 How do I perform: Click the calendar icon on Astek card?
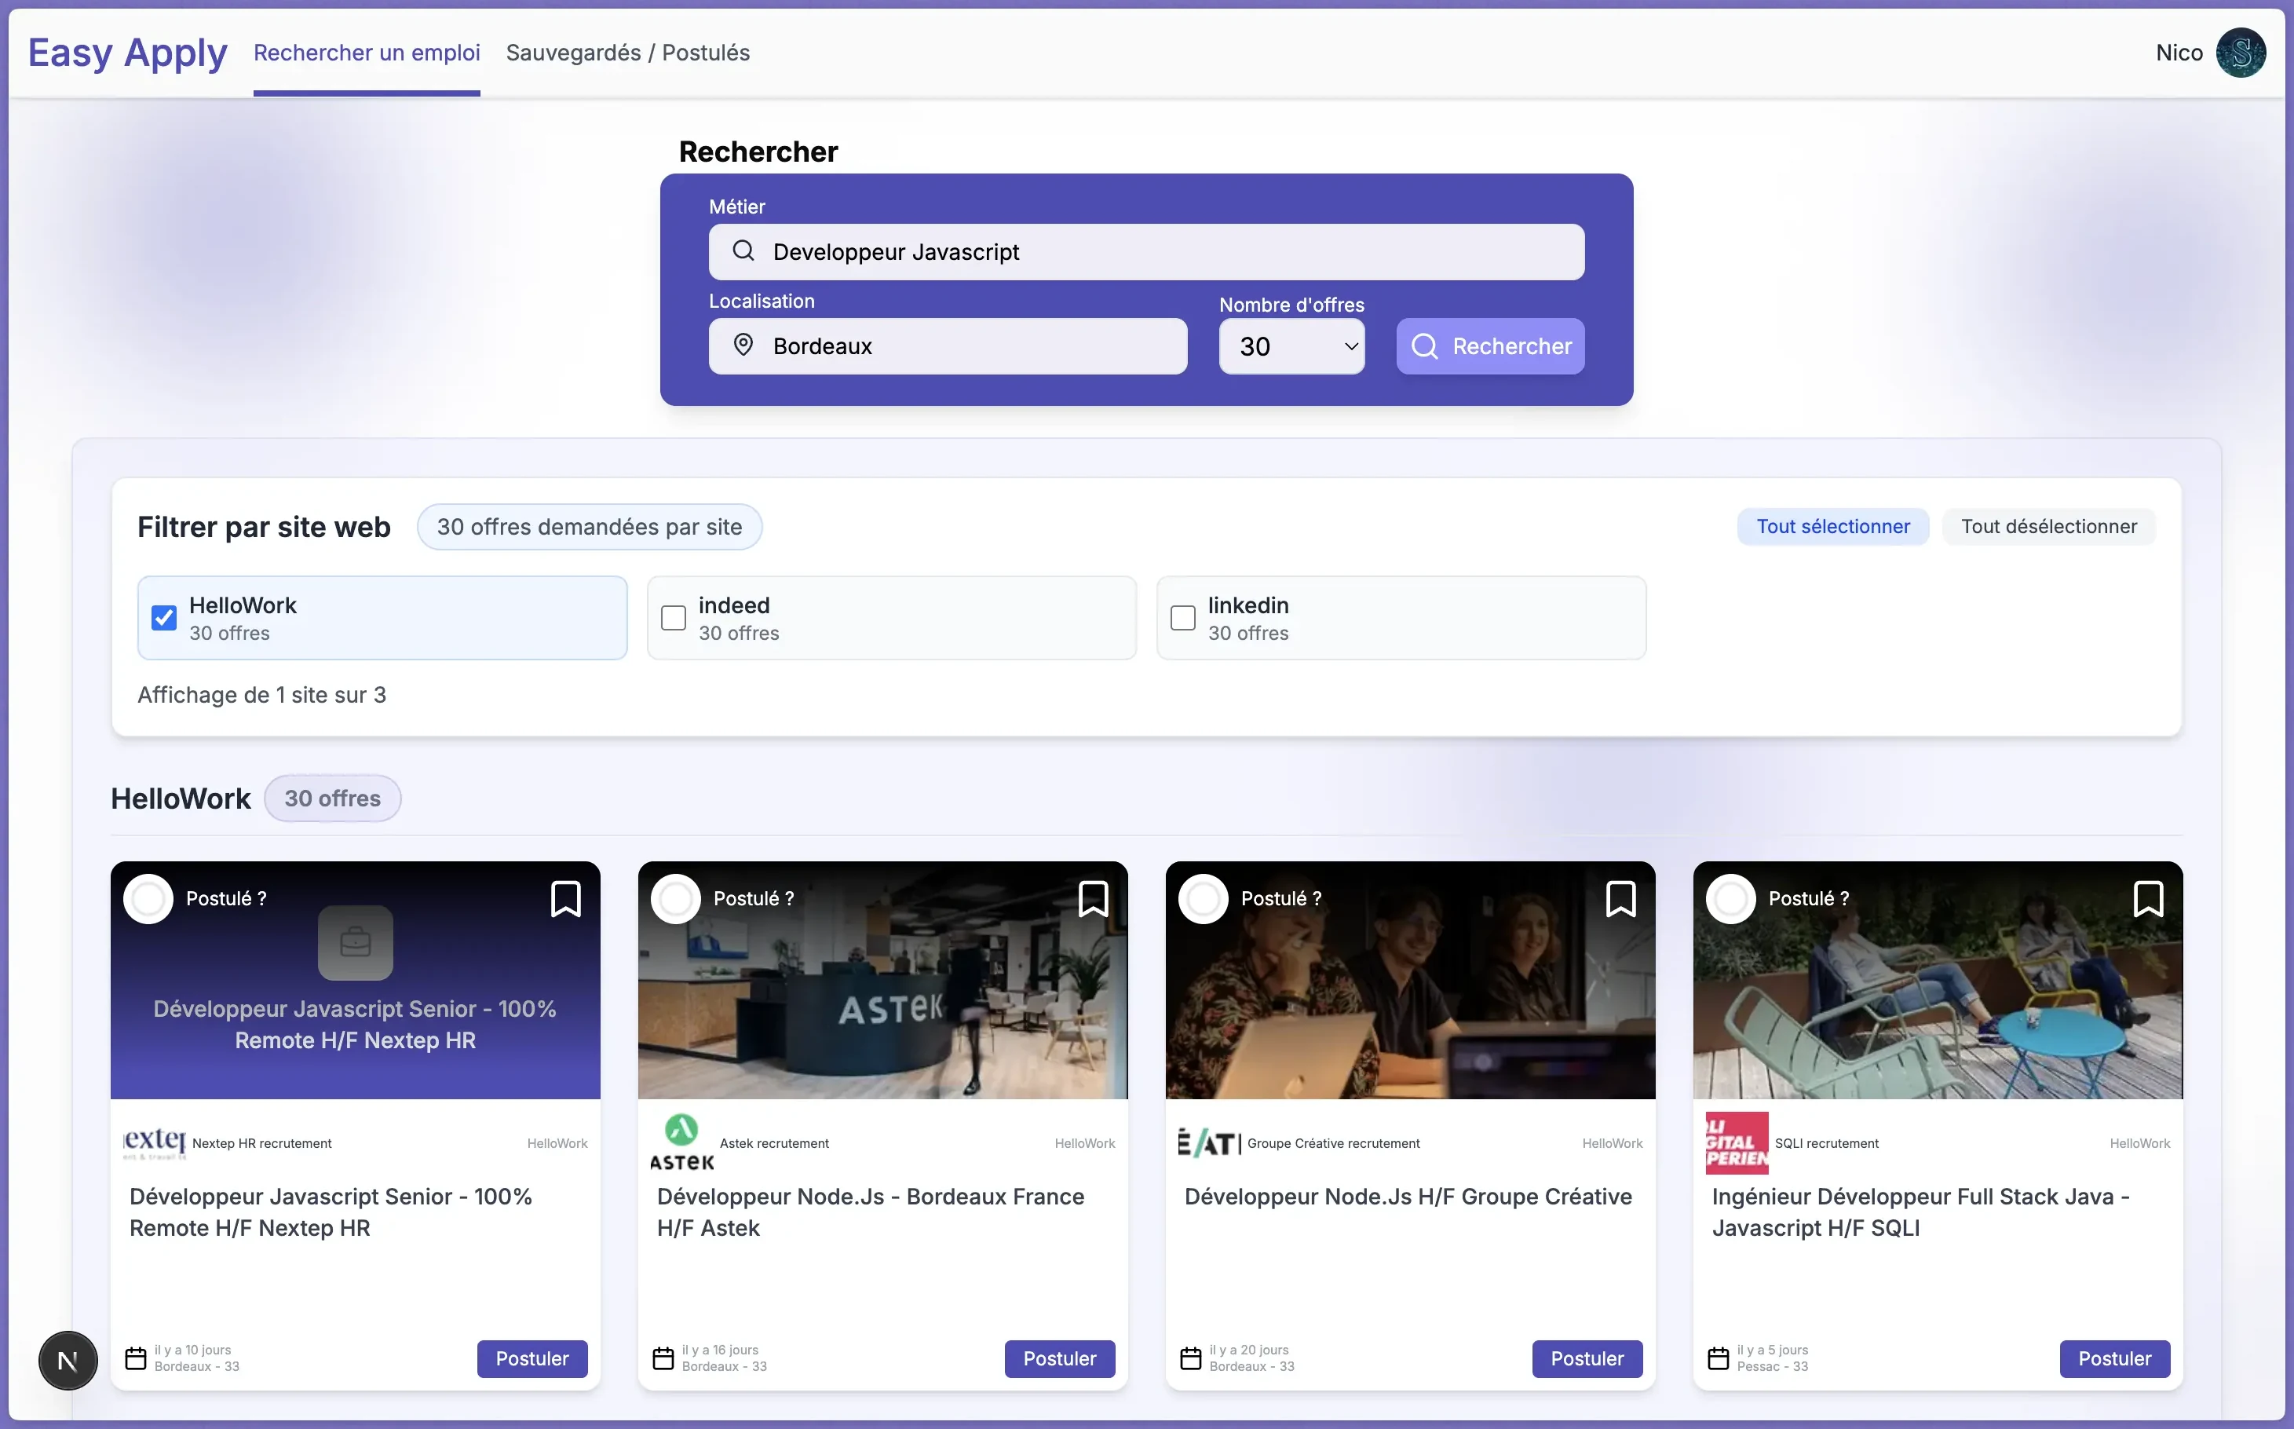coord(663,1358)
